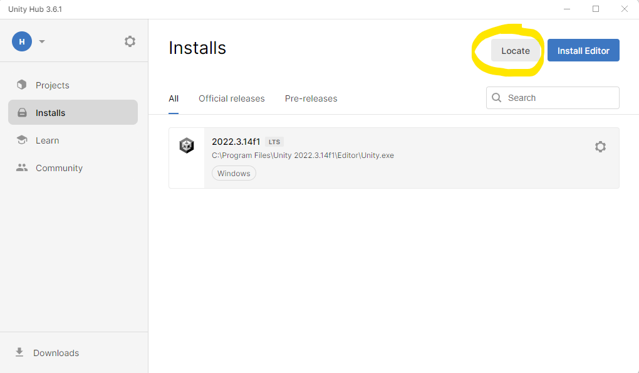
Task: Click the search magnifier icon
Action: tap(496, 97)
